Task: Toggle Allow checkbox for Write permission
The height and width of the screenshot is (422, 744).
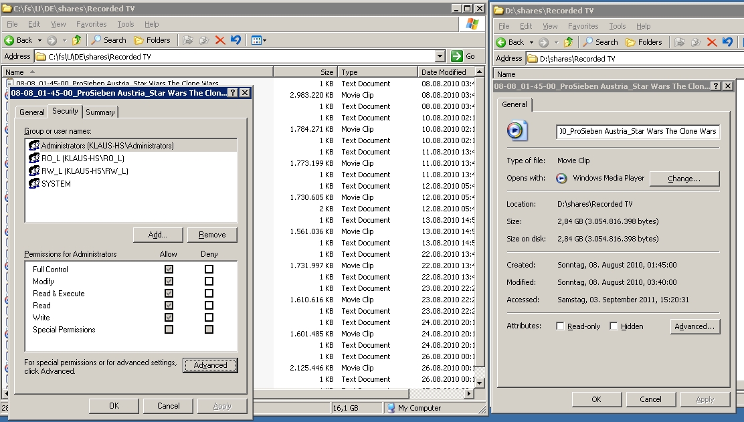Action: tap(169, 317)
